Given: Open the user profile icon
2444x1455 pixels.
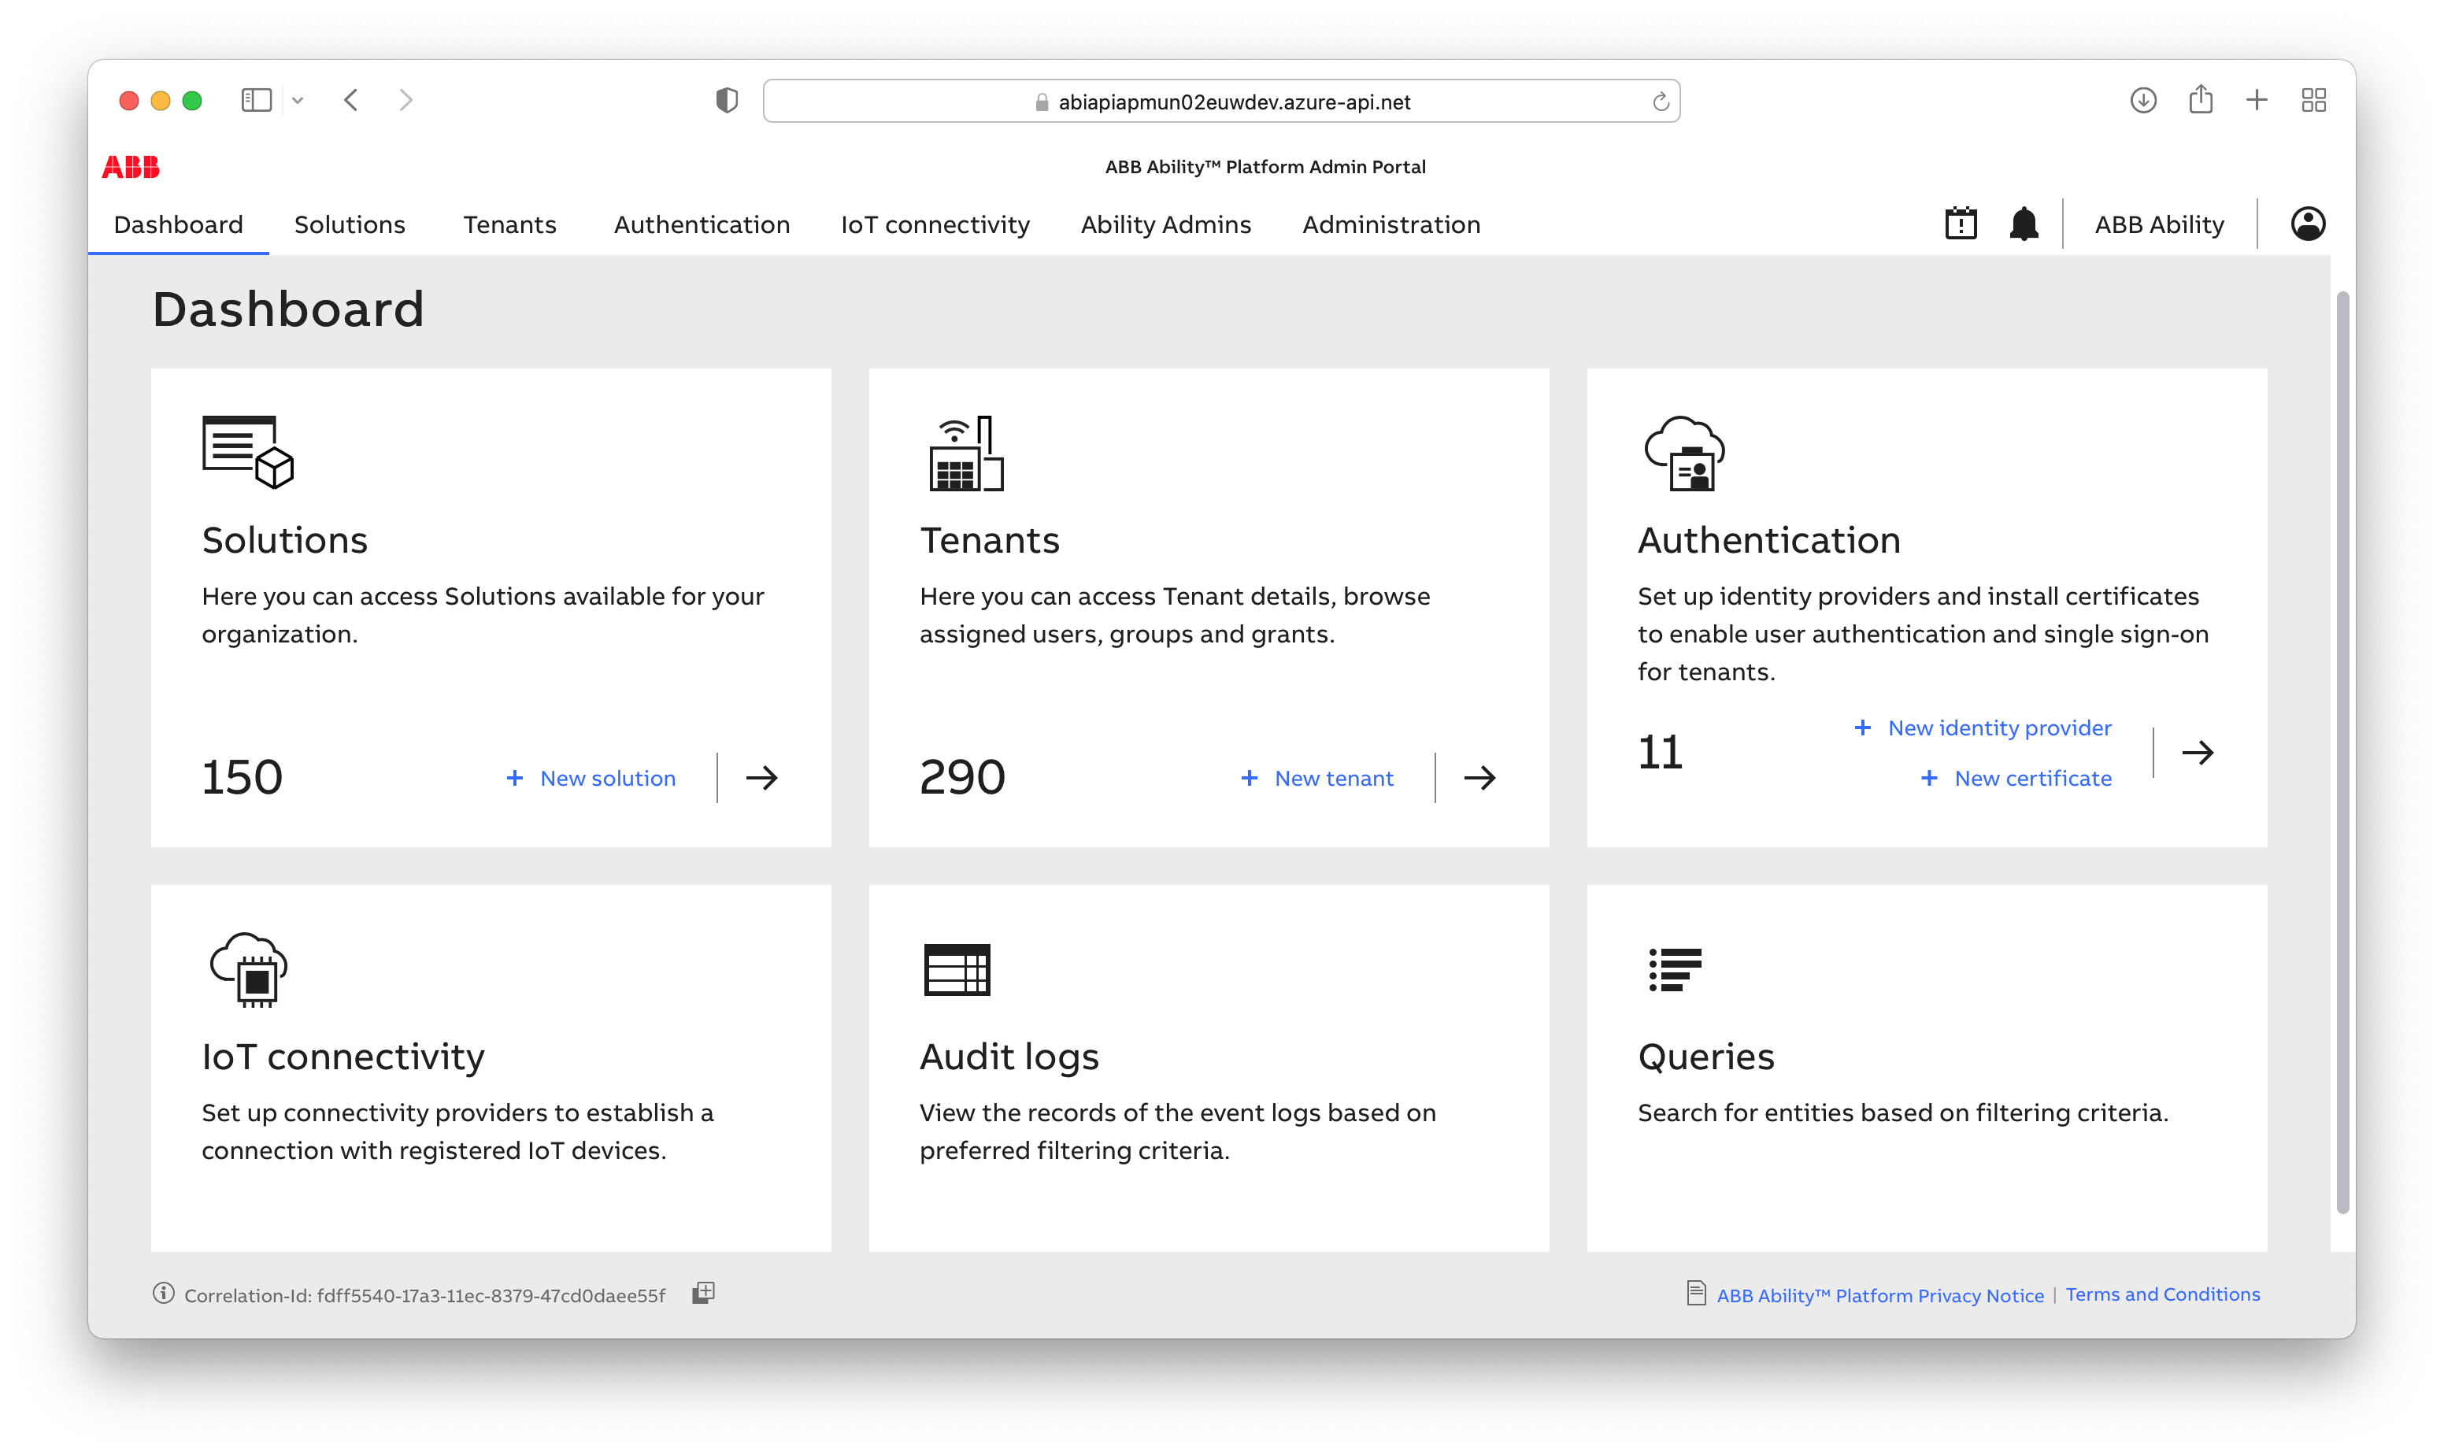Looking at the screenshot, I should click(x=2307, y=224).
